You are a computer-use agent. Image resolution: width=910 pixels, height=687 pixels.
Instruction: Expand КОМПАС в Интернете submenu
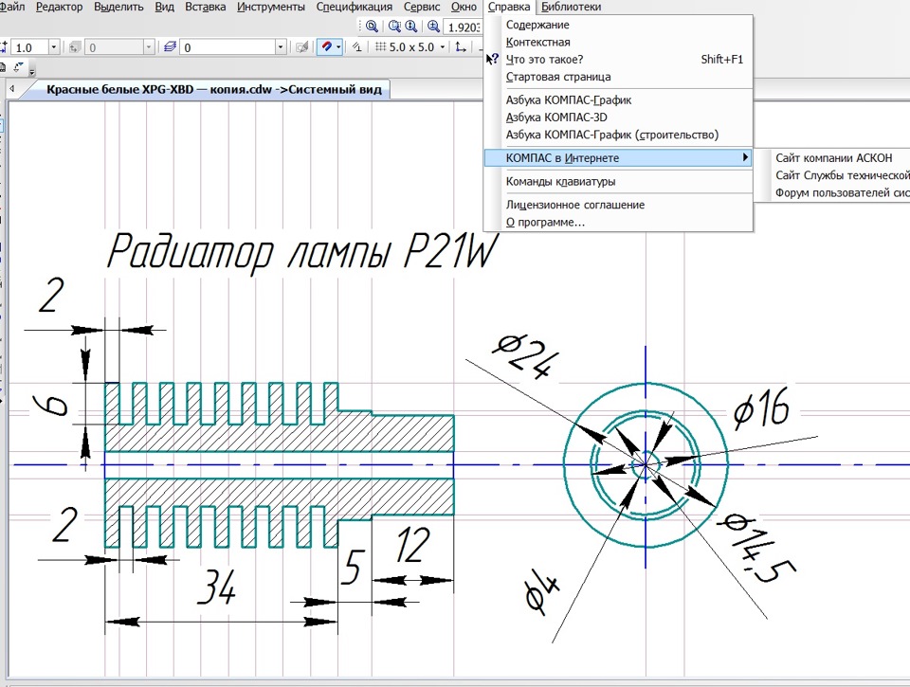[619, 158]
